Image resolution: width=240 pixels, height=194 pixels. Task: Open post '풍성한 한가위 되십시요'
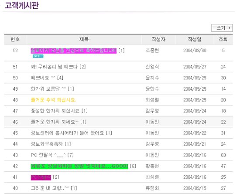55,111
